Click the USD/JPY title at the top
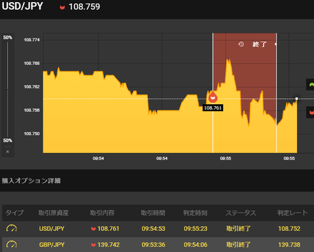The image size is (314, 252). (x=22, y=6)
